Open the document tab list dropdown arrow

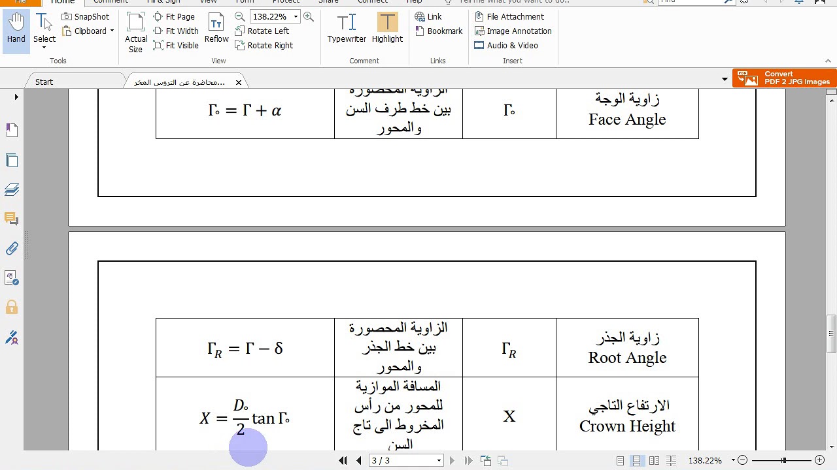click(725, 80)
